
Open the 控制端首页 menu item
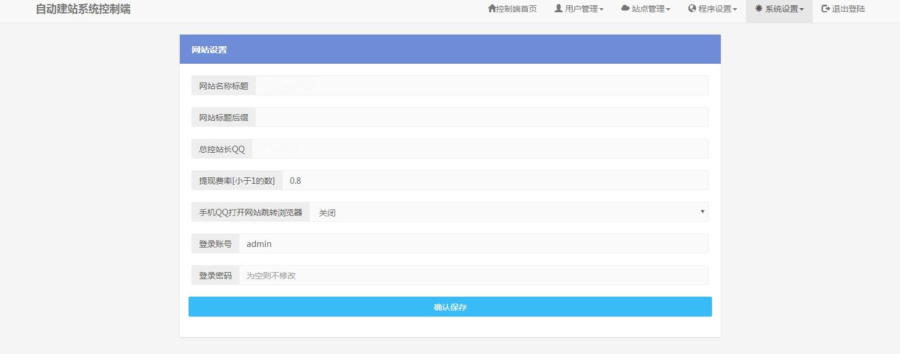coord(512,9)
